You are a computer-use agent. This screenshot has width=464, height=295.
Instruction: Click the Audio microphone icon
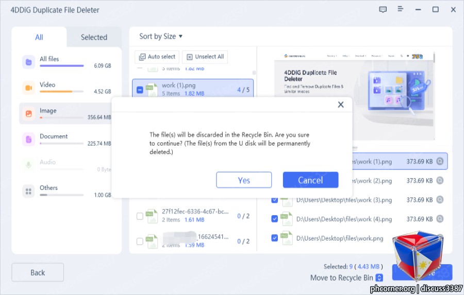tap(29, 165)
